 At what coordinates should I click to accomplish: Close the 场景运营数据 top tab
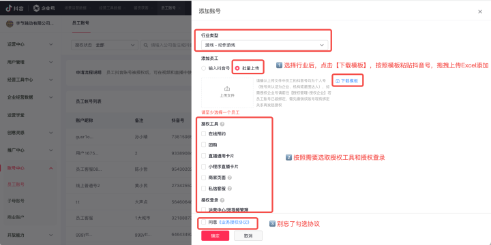[x=90, y=8]
